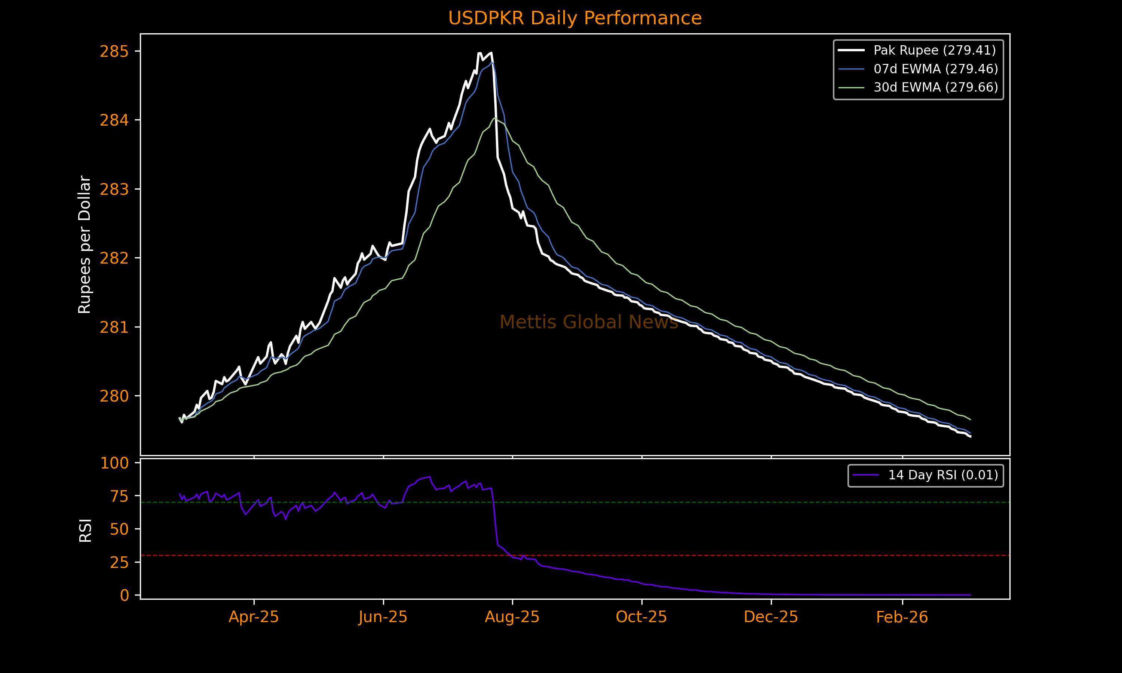
Task: Click the 14 Day RSI legend entry
Action: [x=943, y=475]
